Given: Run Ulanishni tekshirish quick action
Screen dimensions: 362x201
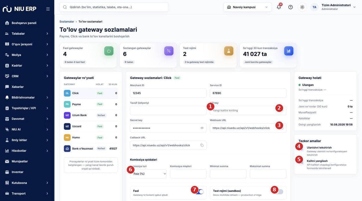Looking at the screenshot, I should coord(326,151).
